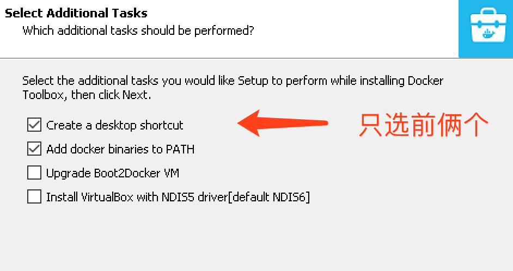Click the red Chinese annotation text

pos(424,124)
